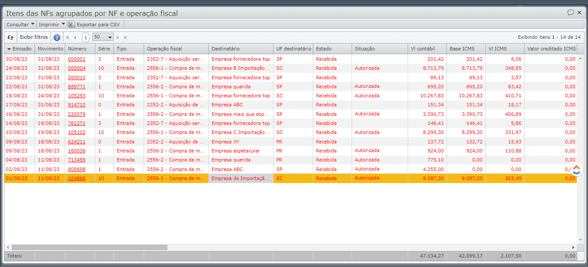
Task: Select Empresa mais que esp... cell
Action: 241,114
